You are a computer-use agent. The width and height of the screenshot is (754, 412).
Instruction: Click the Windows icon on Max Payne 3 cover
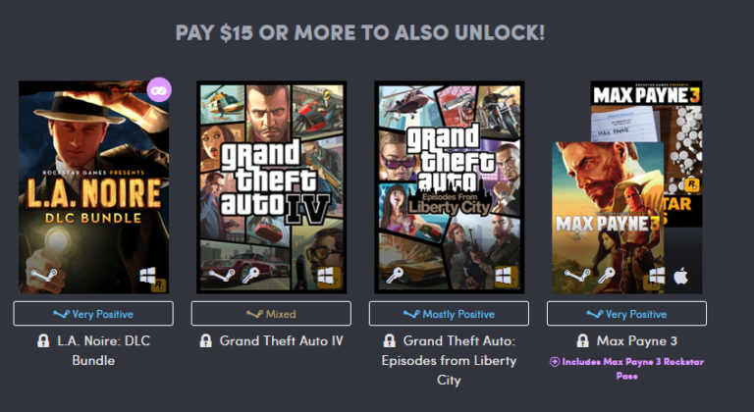pos(657,276)
